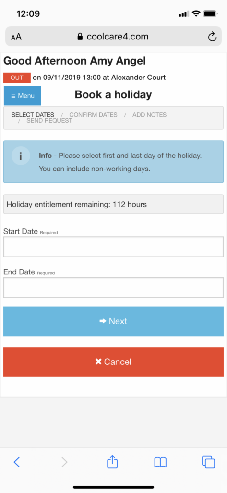The width and height of the screenshot is (227, 493).
Task: Tap the Safari back arrow
Action: tap(17, 462)
